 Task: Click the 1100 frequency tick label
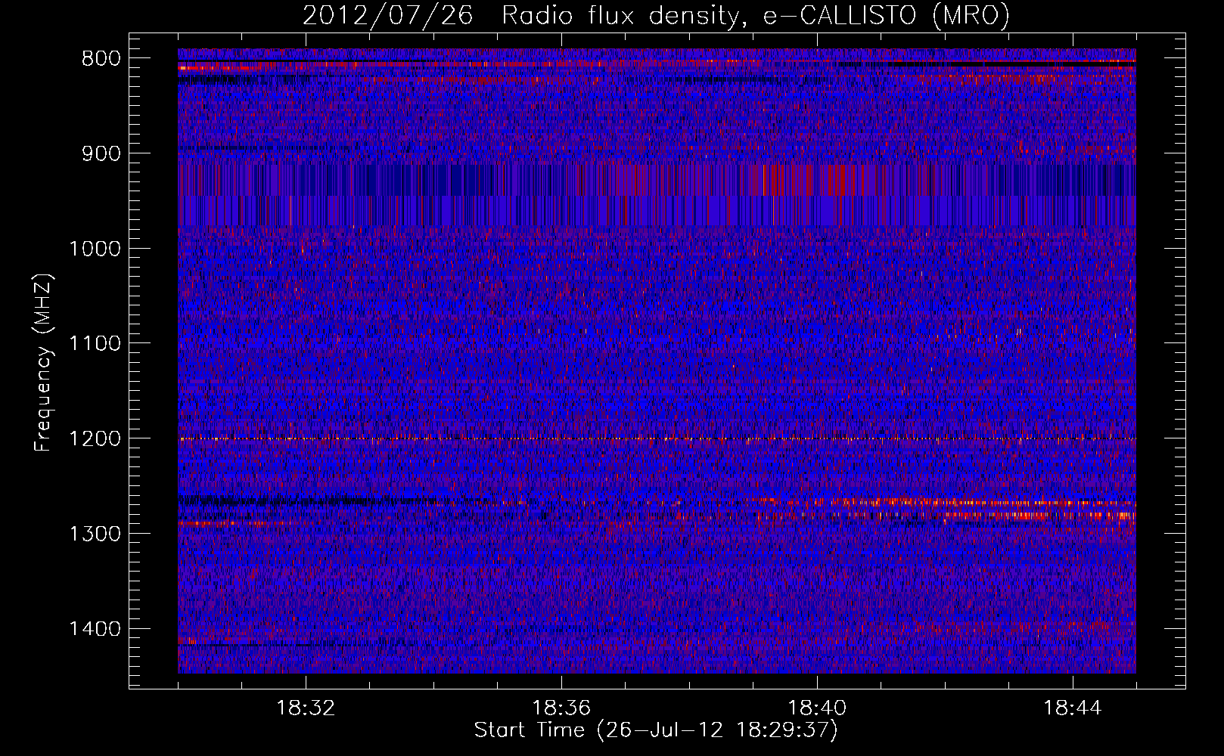(95, 344)
